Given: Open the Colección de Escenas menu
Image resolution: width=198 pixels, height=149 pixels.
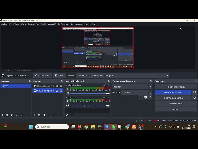Looking at the screenshot, I should pos(58,24).
